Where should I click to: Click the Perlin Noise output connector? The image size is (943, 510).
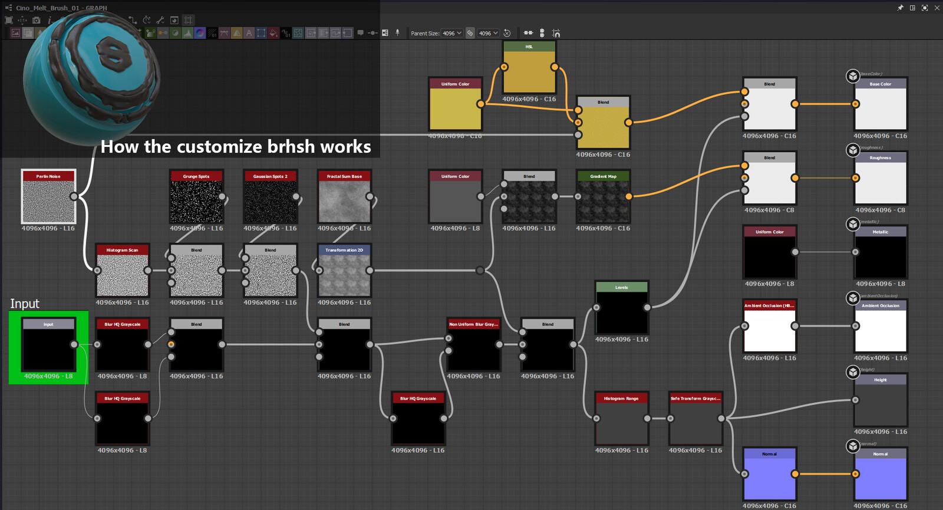[74, 196]
